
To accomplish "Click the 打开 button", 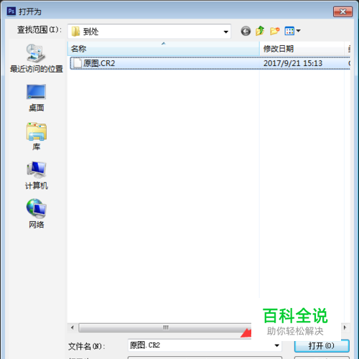I will (322, 346).
